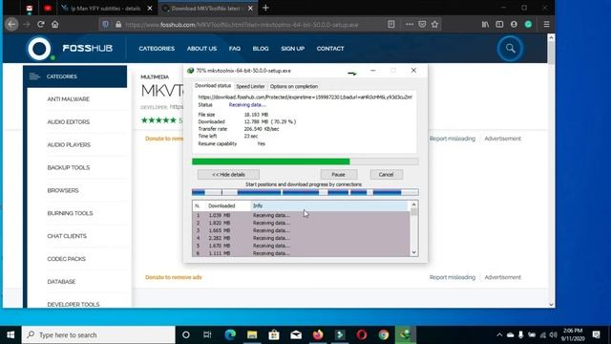Open Firefox hamburger menu

click(x=546, y=24)
